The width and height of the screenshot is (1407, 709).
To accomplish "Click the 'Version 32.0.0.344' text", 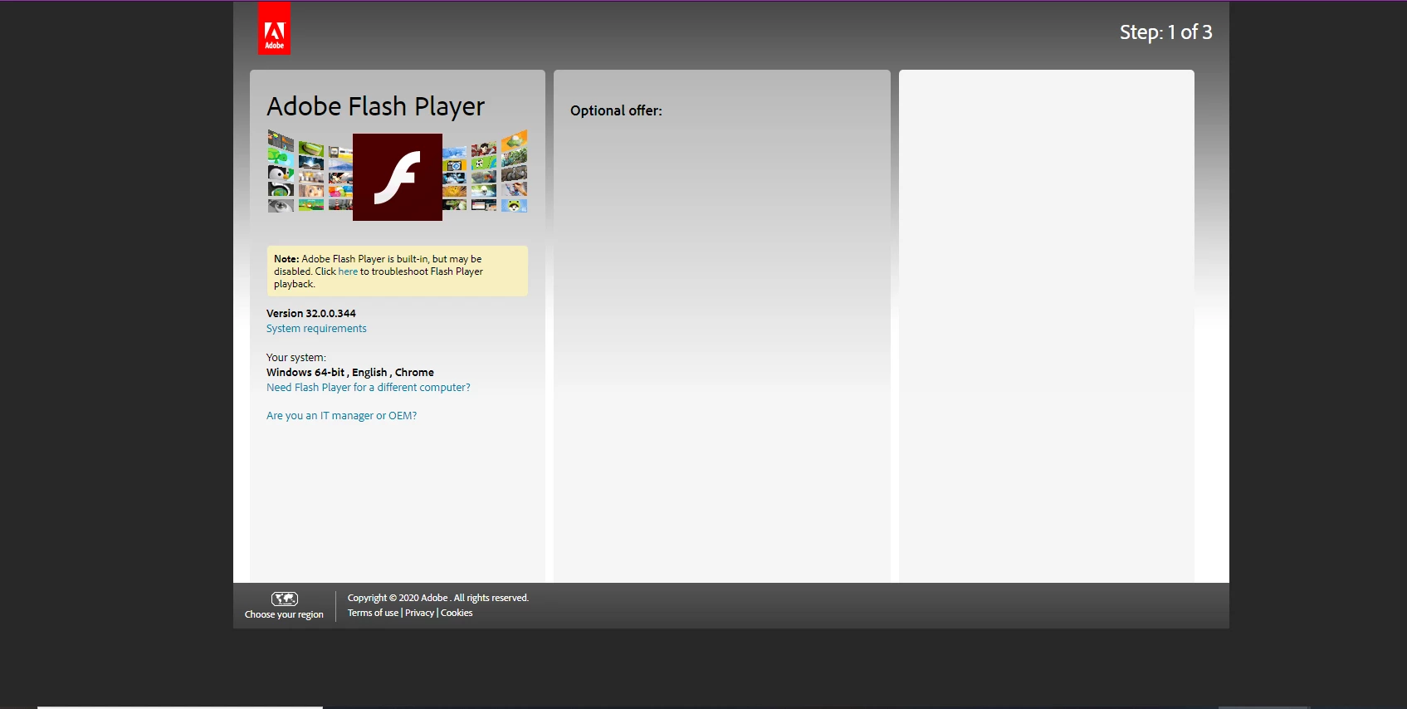I will click(x=311, y=314).
